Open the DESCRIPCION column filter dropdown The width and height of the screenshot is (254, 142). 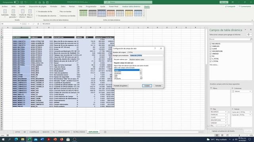point(75,37)
